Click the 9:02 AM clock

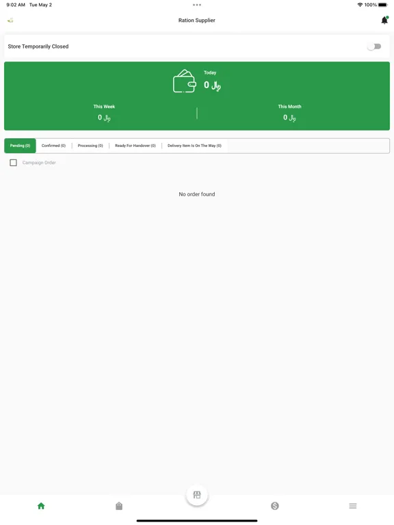(x=16, y=5)
